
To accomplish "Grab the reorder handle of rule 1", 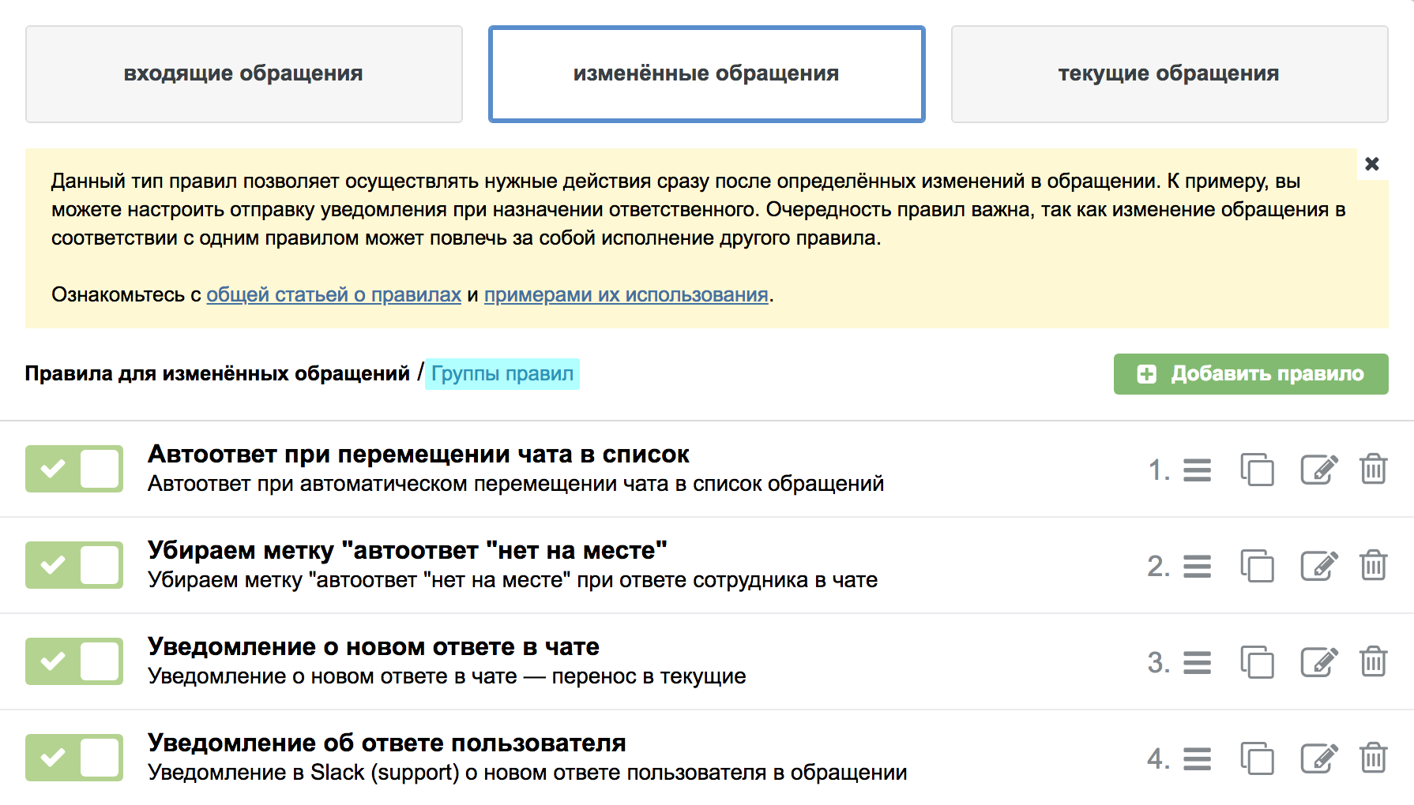I will tap(1197, 470).
